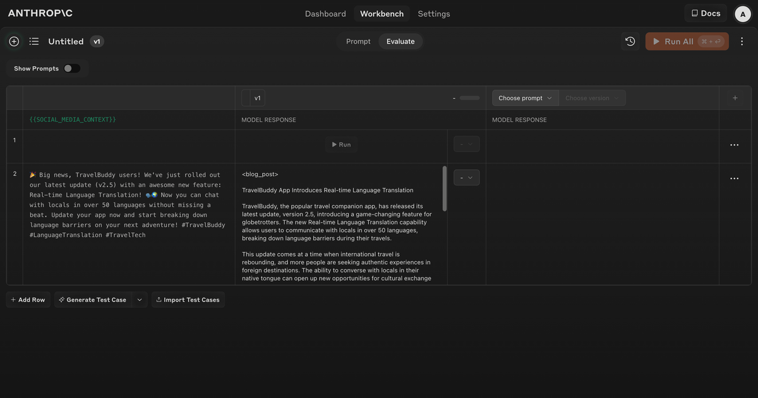Switch to the Prompt view
The width and height of the screenshot is (758, 398).
click(358, 42)
